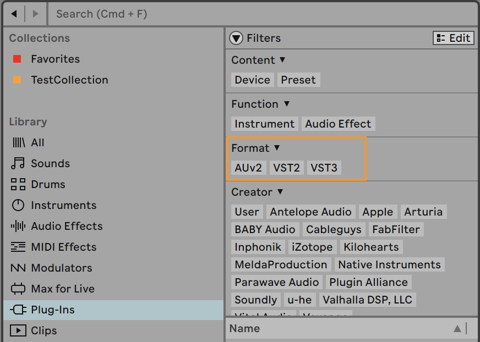This screenshot has height=342, width=480.
Task: Toggle the Instrument function filter
Action: pyautogui.click(x=264, y=124)
